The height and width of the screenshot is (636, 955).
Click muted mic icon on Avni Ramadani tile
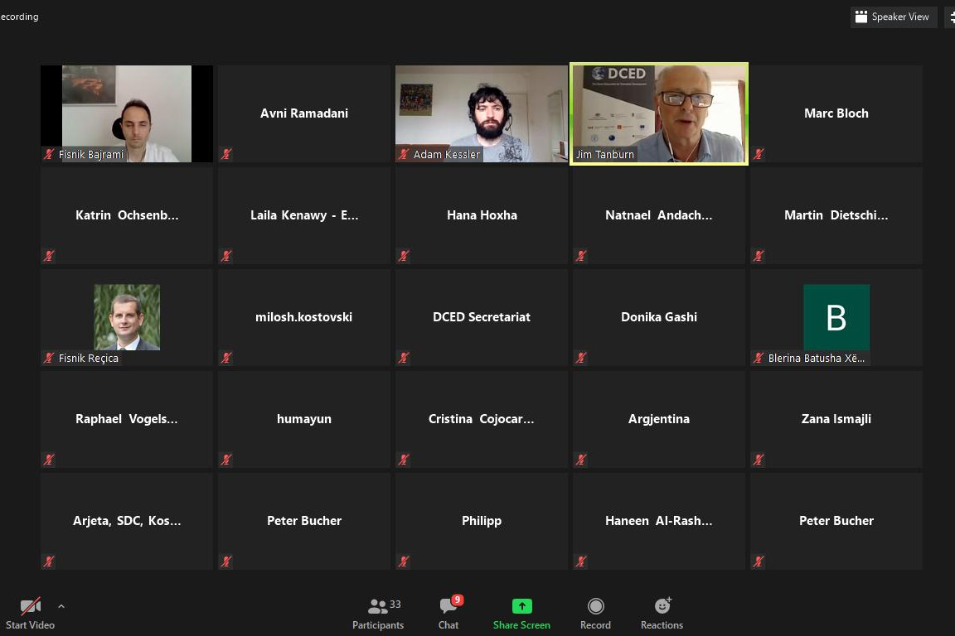click(226, 154)
